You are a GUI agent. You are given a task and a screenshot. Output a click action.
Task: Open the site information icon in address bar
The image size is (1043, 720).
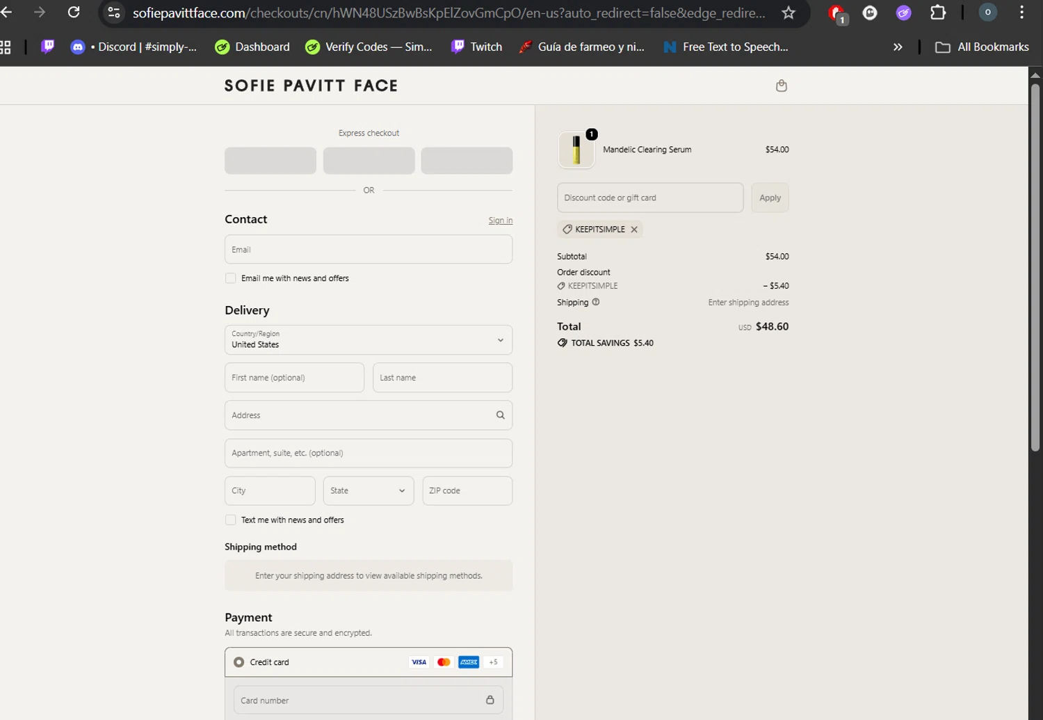[114, 13]
